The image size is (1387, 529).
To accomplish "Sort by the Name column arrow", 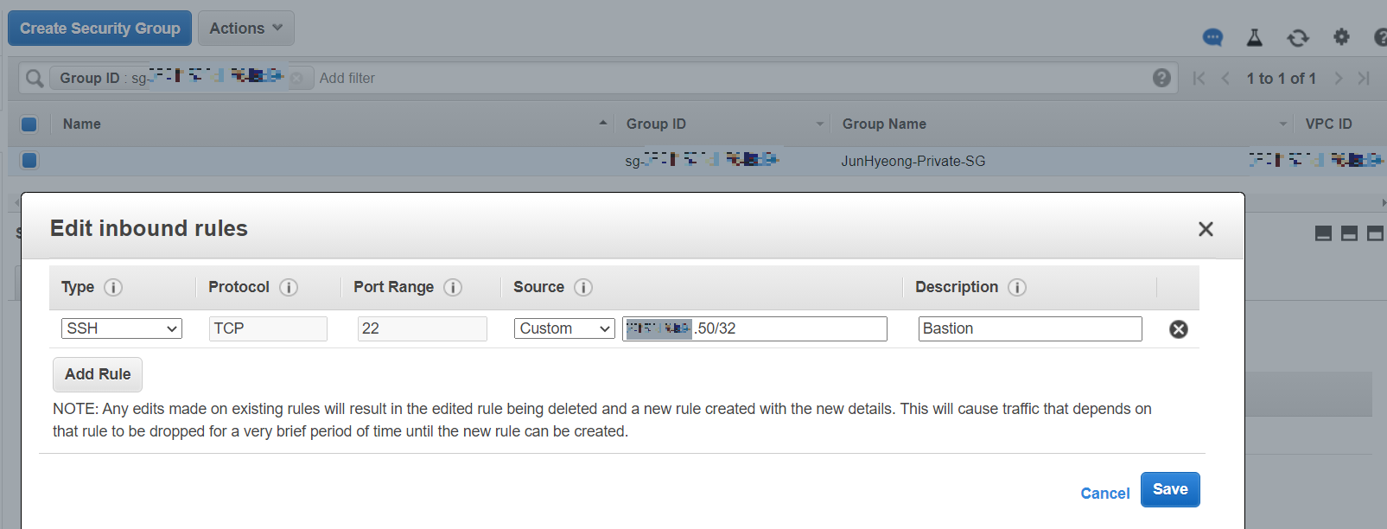I will pos(603,124).
